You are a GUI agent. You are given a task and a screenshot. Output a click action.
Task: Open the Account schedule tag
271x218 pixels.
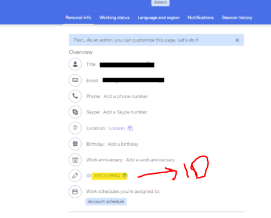(106, 201)
